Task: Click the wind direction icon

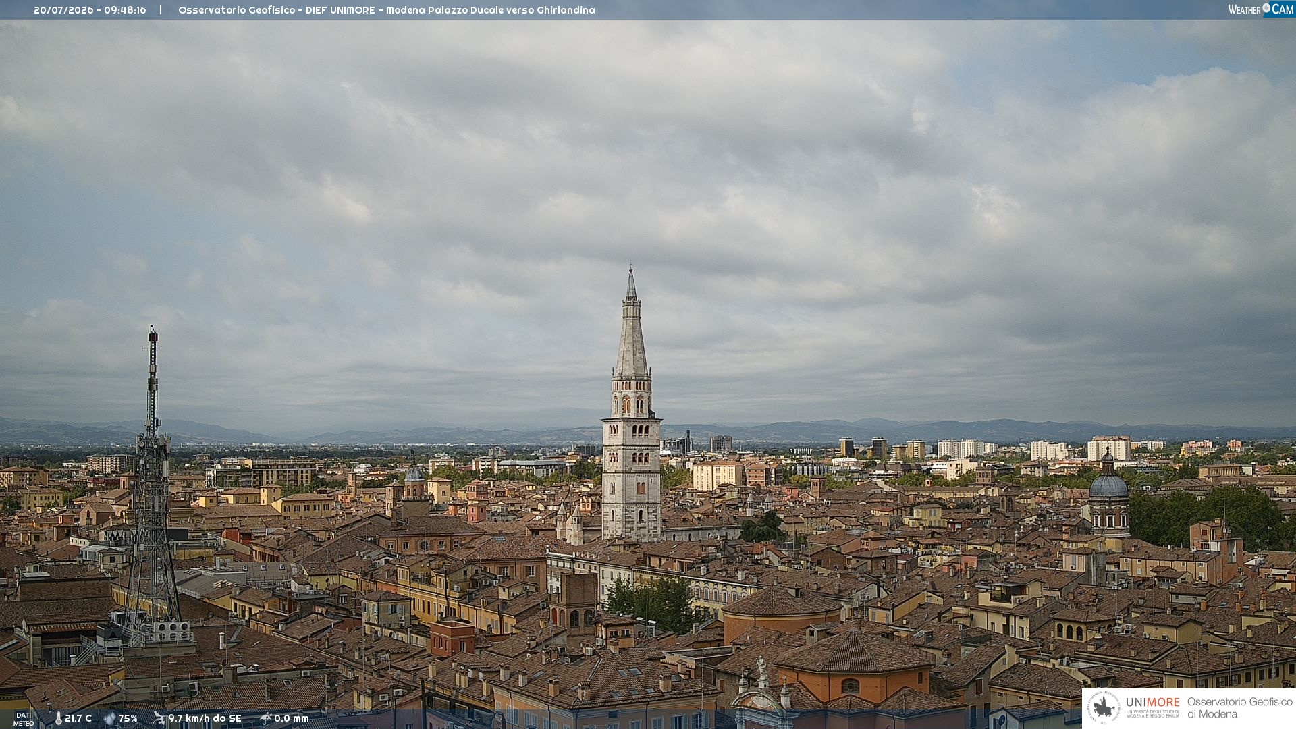Action: pyautogui.click(x=159, y=718)
